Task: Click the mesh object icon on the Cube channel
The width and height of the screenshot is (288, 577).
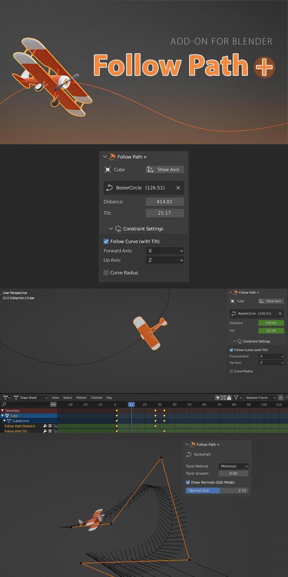Action: click(7, 416)
